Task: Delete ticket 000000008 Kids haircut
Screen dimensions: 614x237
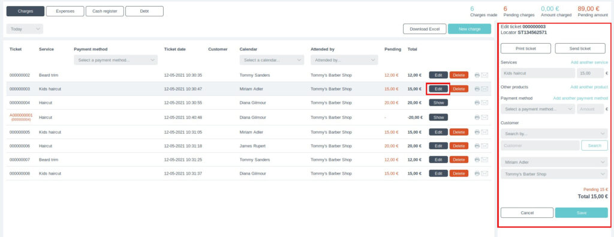Action: (x=459, y=173)
